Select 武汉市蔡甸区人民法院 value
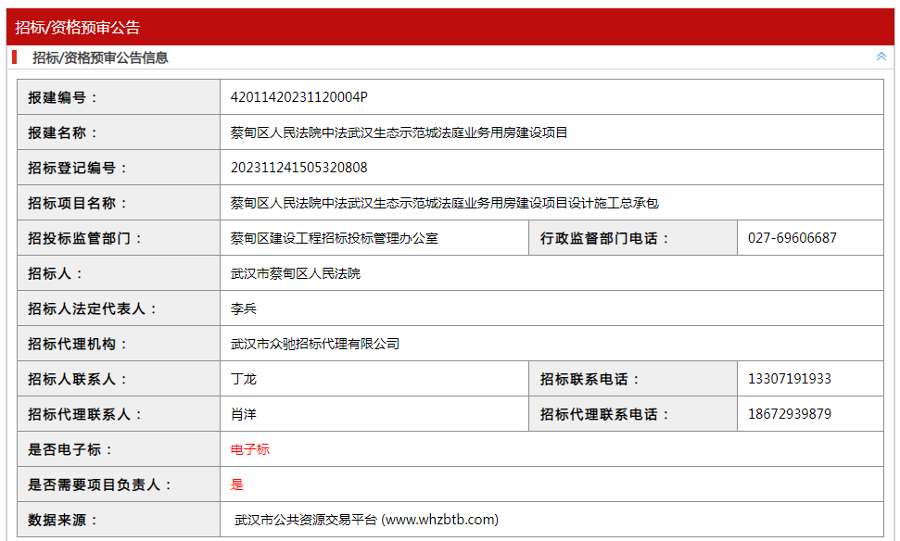 tap(296, 273)
